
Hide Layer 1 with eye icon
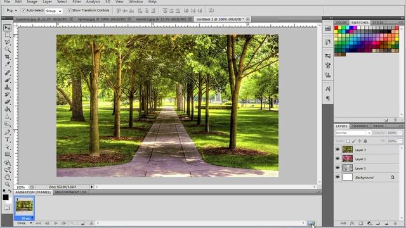tap(337, 168)
